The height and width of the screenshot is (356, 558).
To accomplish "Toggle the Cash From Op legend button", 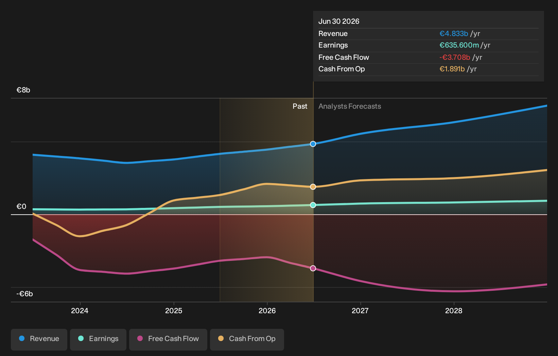I will tap(247, 339).
